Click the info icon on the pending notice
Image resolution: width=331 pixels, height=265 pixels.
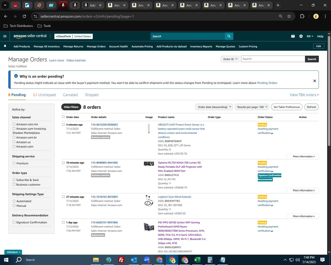click(x=16, y=76)
